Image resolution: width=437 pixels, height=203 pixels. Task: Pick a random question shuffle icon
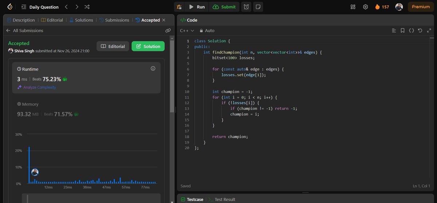pyautogui.click(x=87, y=7)
